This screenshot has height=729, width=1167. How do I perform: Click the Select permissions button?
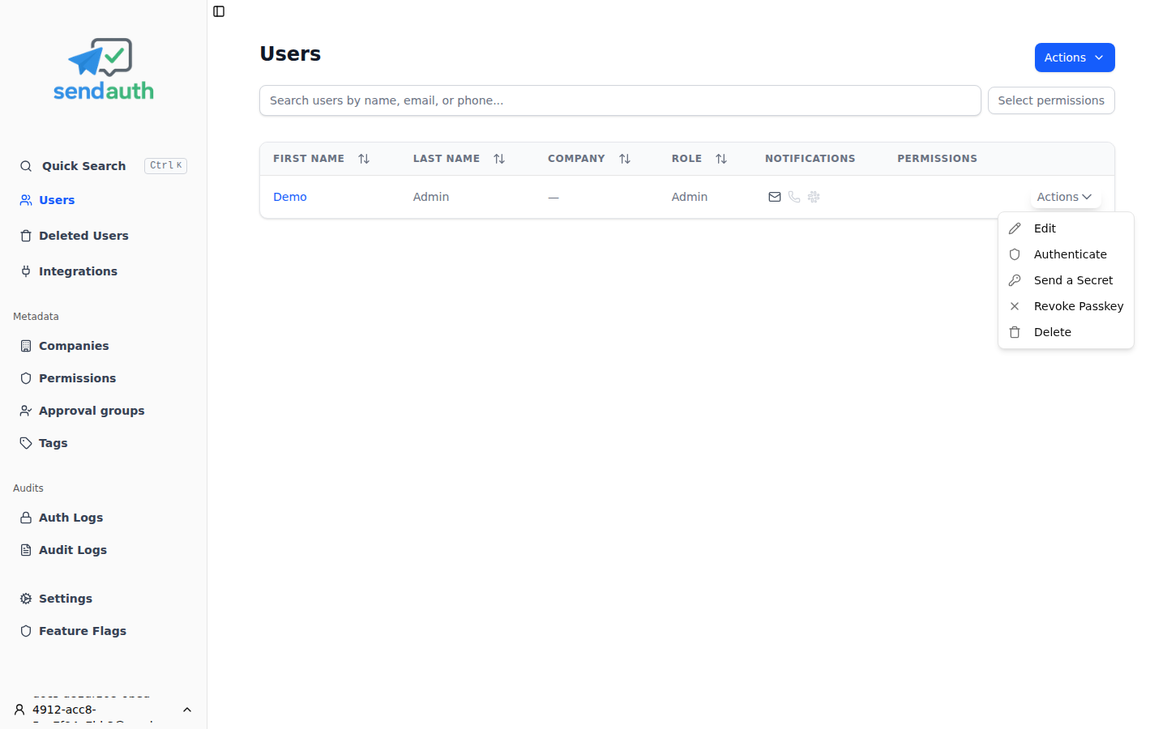(1051, 100)
